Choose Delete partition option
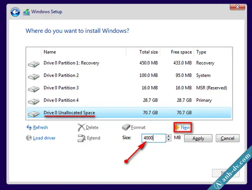The height and width of the screenshot is (190, 252). (92, 127)
